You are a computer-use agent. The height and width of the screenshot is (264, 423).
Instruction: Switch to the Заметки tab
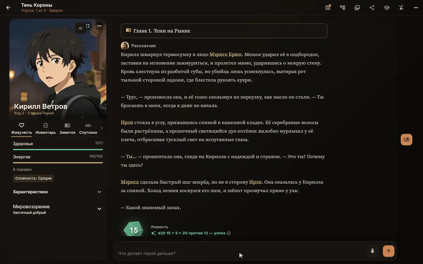pyautogui.click(x=67, y=128)
